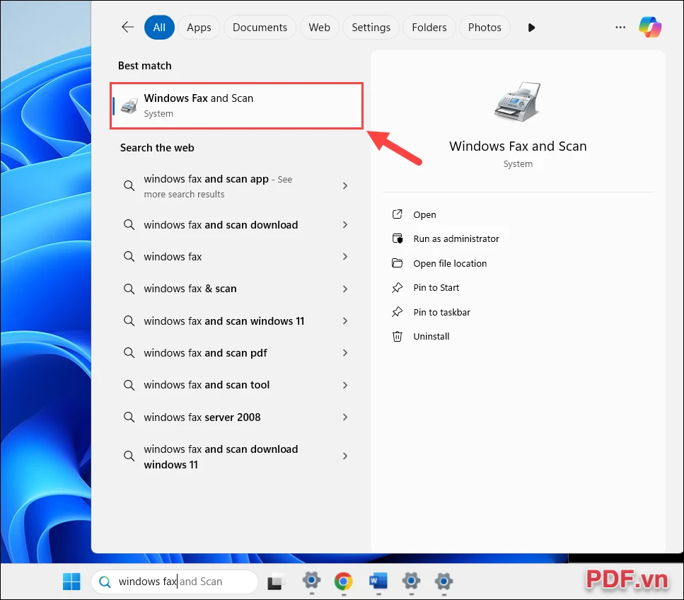Choose Run as administrator

point(456,238)
